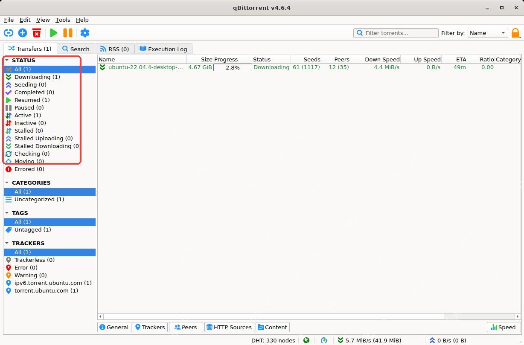Click the Add Torrent File plus icon
This screenshot has height=345, width=524.
click(23, 33)
